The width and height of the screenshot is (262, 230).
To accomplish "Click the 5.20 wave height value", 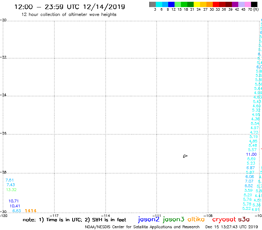I will point(248,195).
